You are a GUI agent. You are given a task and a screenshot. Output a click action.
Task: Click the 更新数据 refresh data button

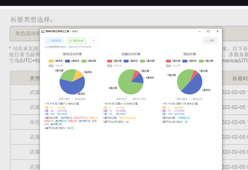click(54, 41)
